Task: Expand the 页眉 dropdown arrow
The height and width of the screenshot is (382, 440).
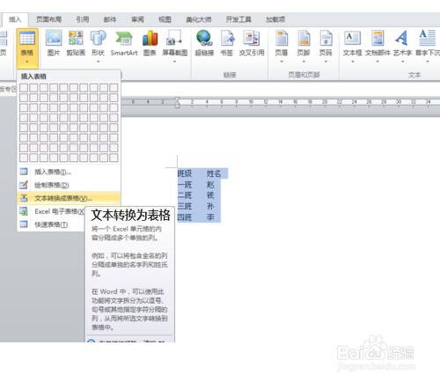Action: tap(282, 62)
